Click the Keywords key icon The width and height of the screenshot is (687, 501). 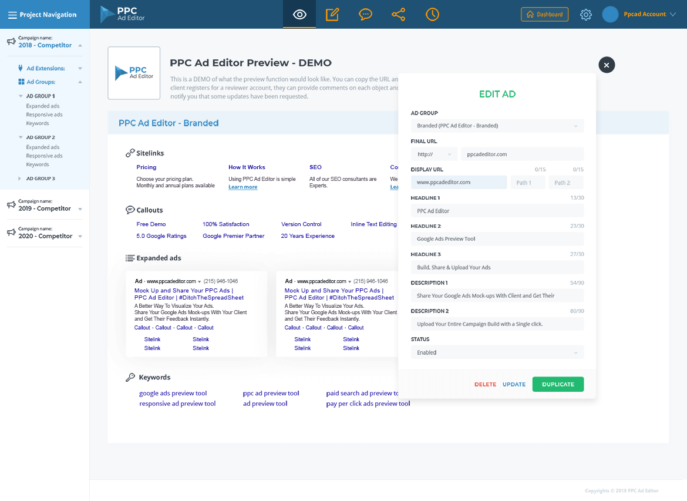pyautogui.click(x=130, y=377)
